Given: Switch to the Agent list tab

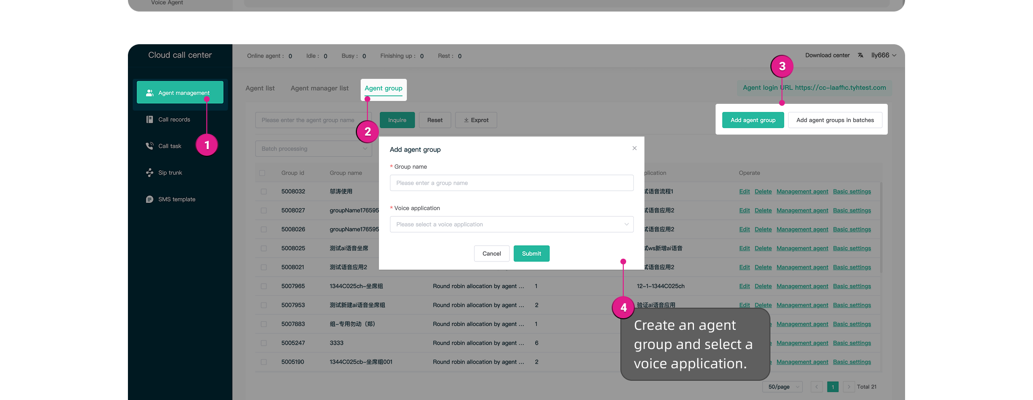Looking at the screenshot, I should (260, 88).
